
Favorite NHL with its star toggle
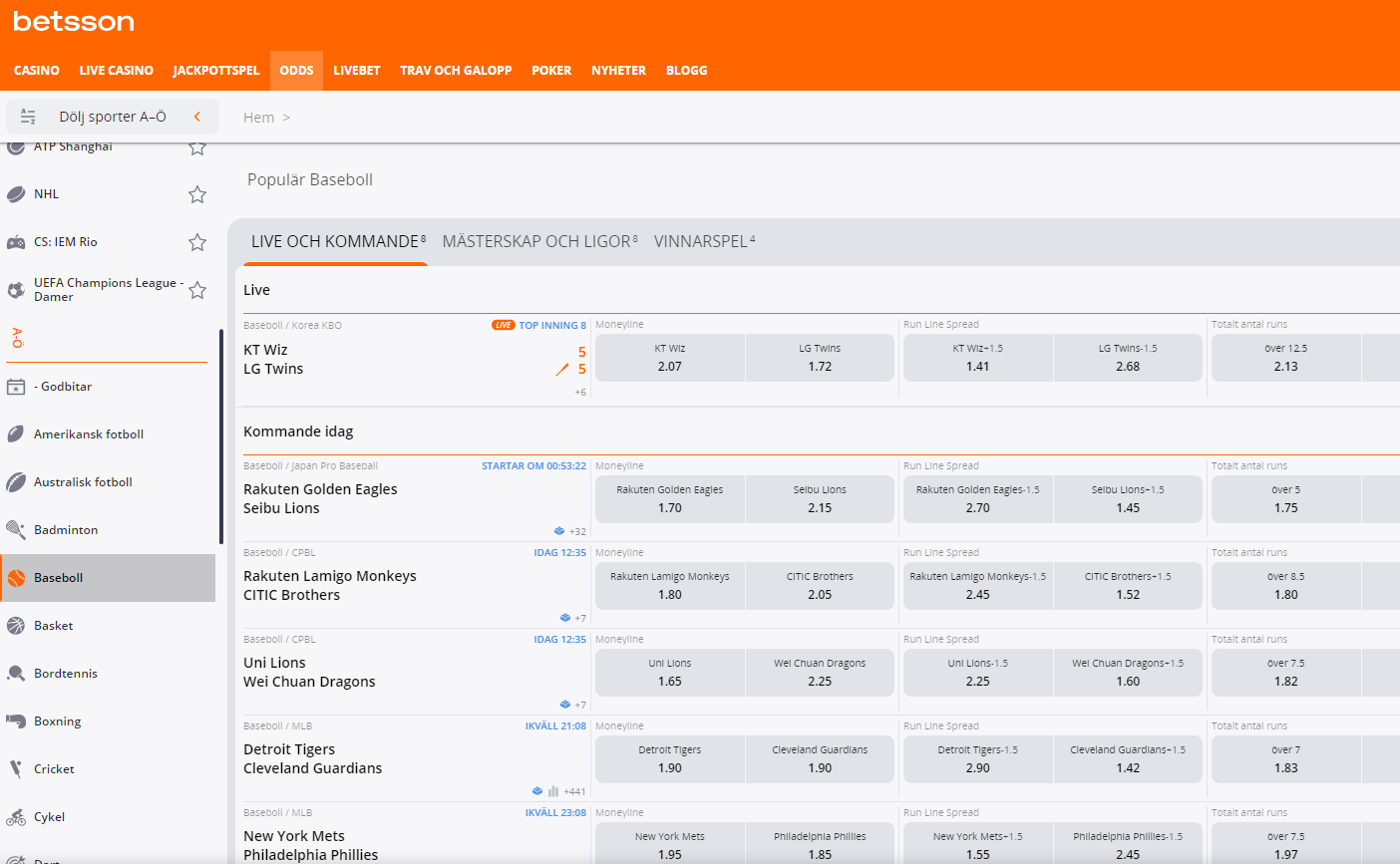(196, 193)
